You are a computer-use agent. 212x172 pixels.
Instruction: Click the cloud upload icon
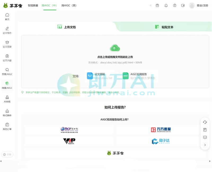tap(115, 48)
